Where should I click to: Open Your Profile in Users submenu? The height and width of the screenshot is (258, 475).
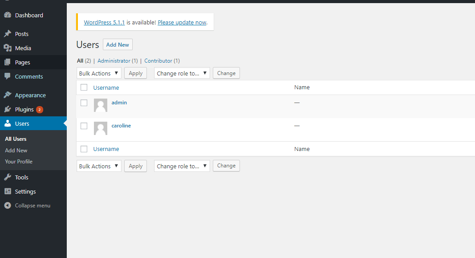pos(19,162)
